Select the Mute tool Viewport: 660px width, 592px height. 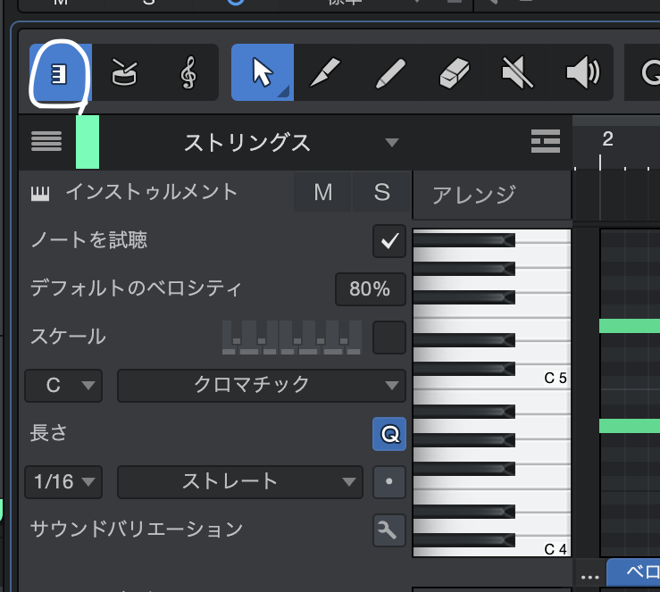click(x=518, y=72)
